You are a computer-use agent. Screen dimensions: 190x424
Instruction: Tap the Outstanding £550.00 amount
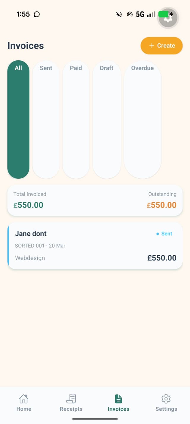[x=161, y=205]
